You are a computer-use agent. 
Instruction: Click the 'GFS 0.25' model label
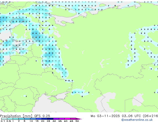[42, 116]
